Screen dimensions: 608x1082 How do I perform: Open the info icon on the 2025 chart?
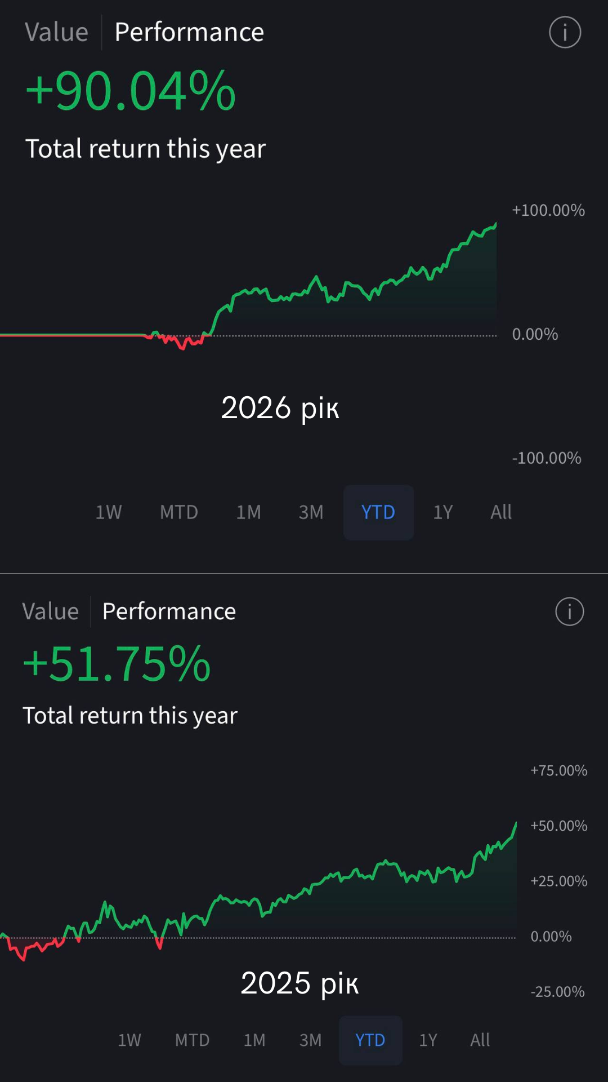point(570,611)
